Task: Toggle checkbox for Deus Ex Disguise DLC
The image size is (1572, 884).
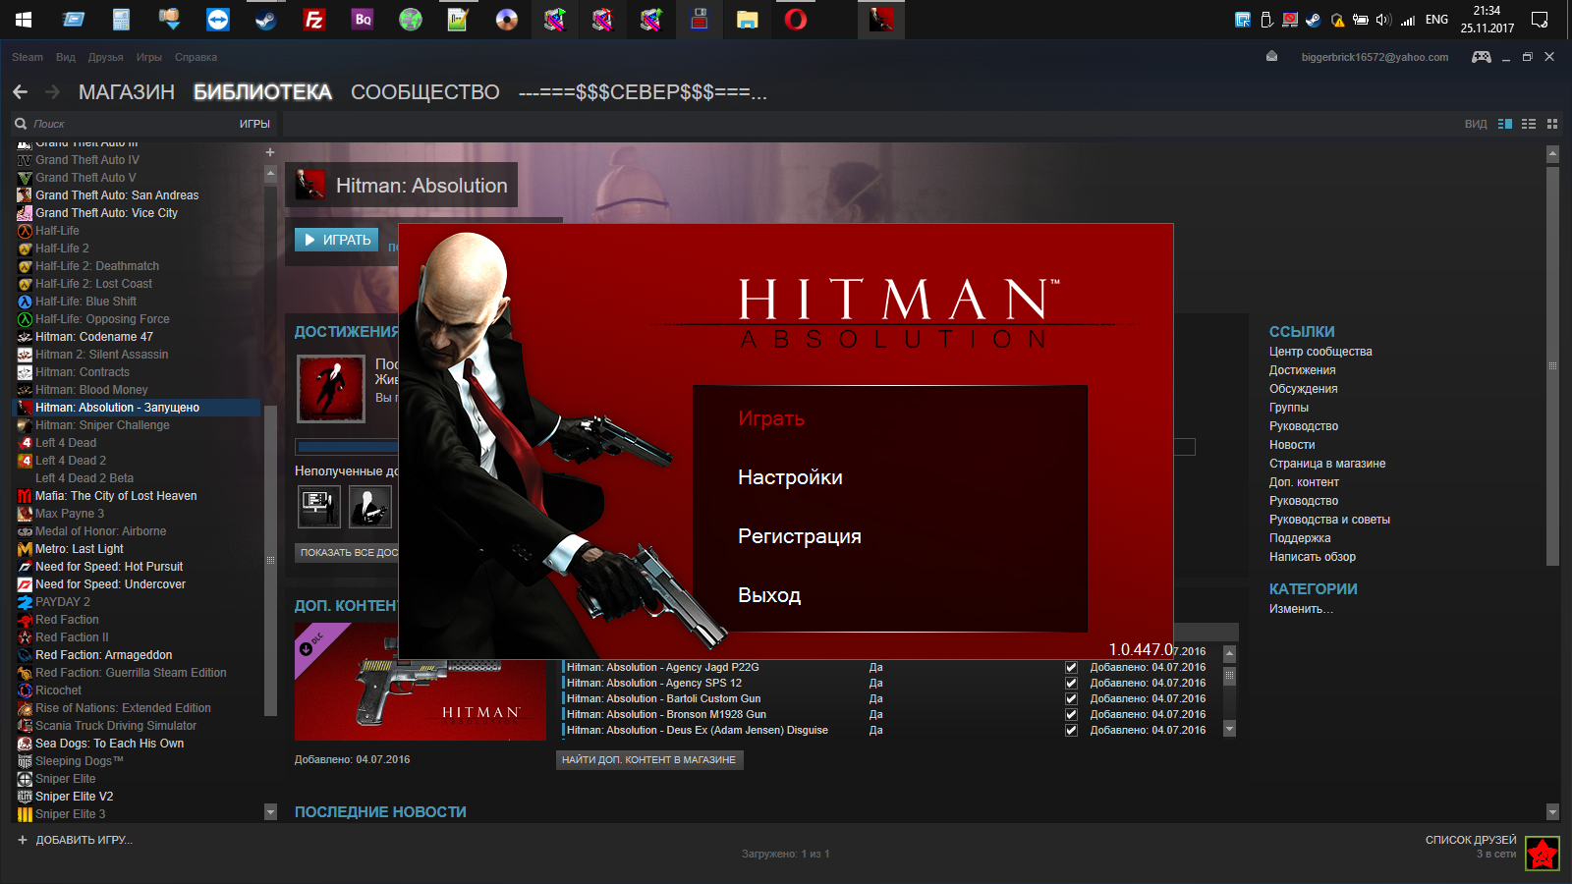Action: 1071,730
